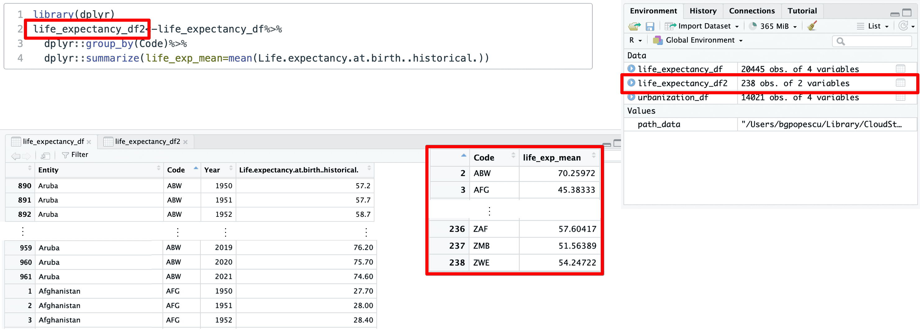Click the Filter button in data viewer
This screenshot has width=920, height=334.
pyautogui.click(x=75, y=155)
